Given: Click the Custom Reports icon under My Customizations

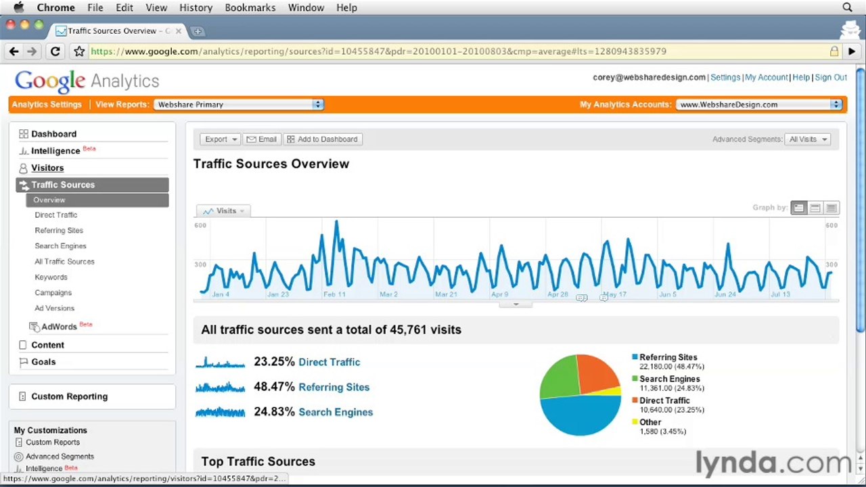Looking at the screenshot, I should [x=19, y=442].
